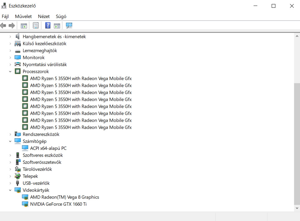Image resolution: width=300 pixels, height=221 pixels.
Task: Expand the Hangbemenetek és -kimenetek node
Action: click(10, 37)
